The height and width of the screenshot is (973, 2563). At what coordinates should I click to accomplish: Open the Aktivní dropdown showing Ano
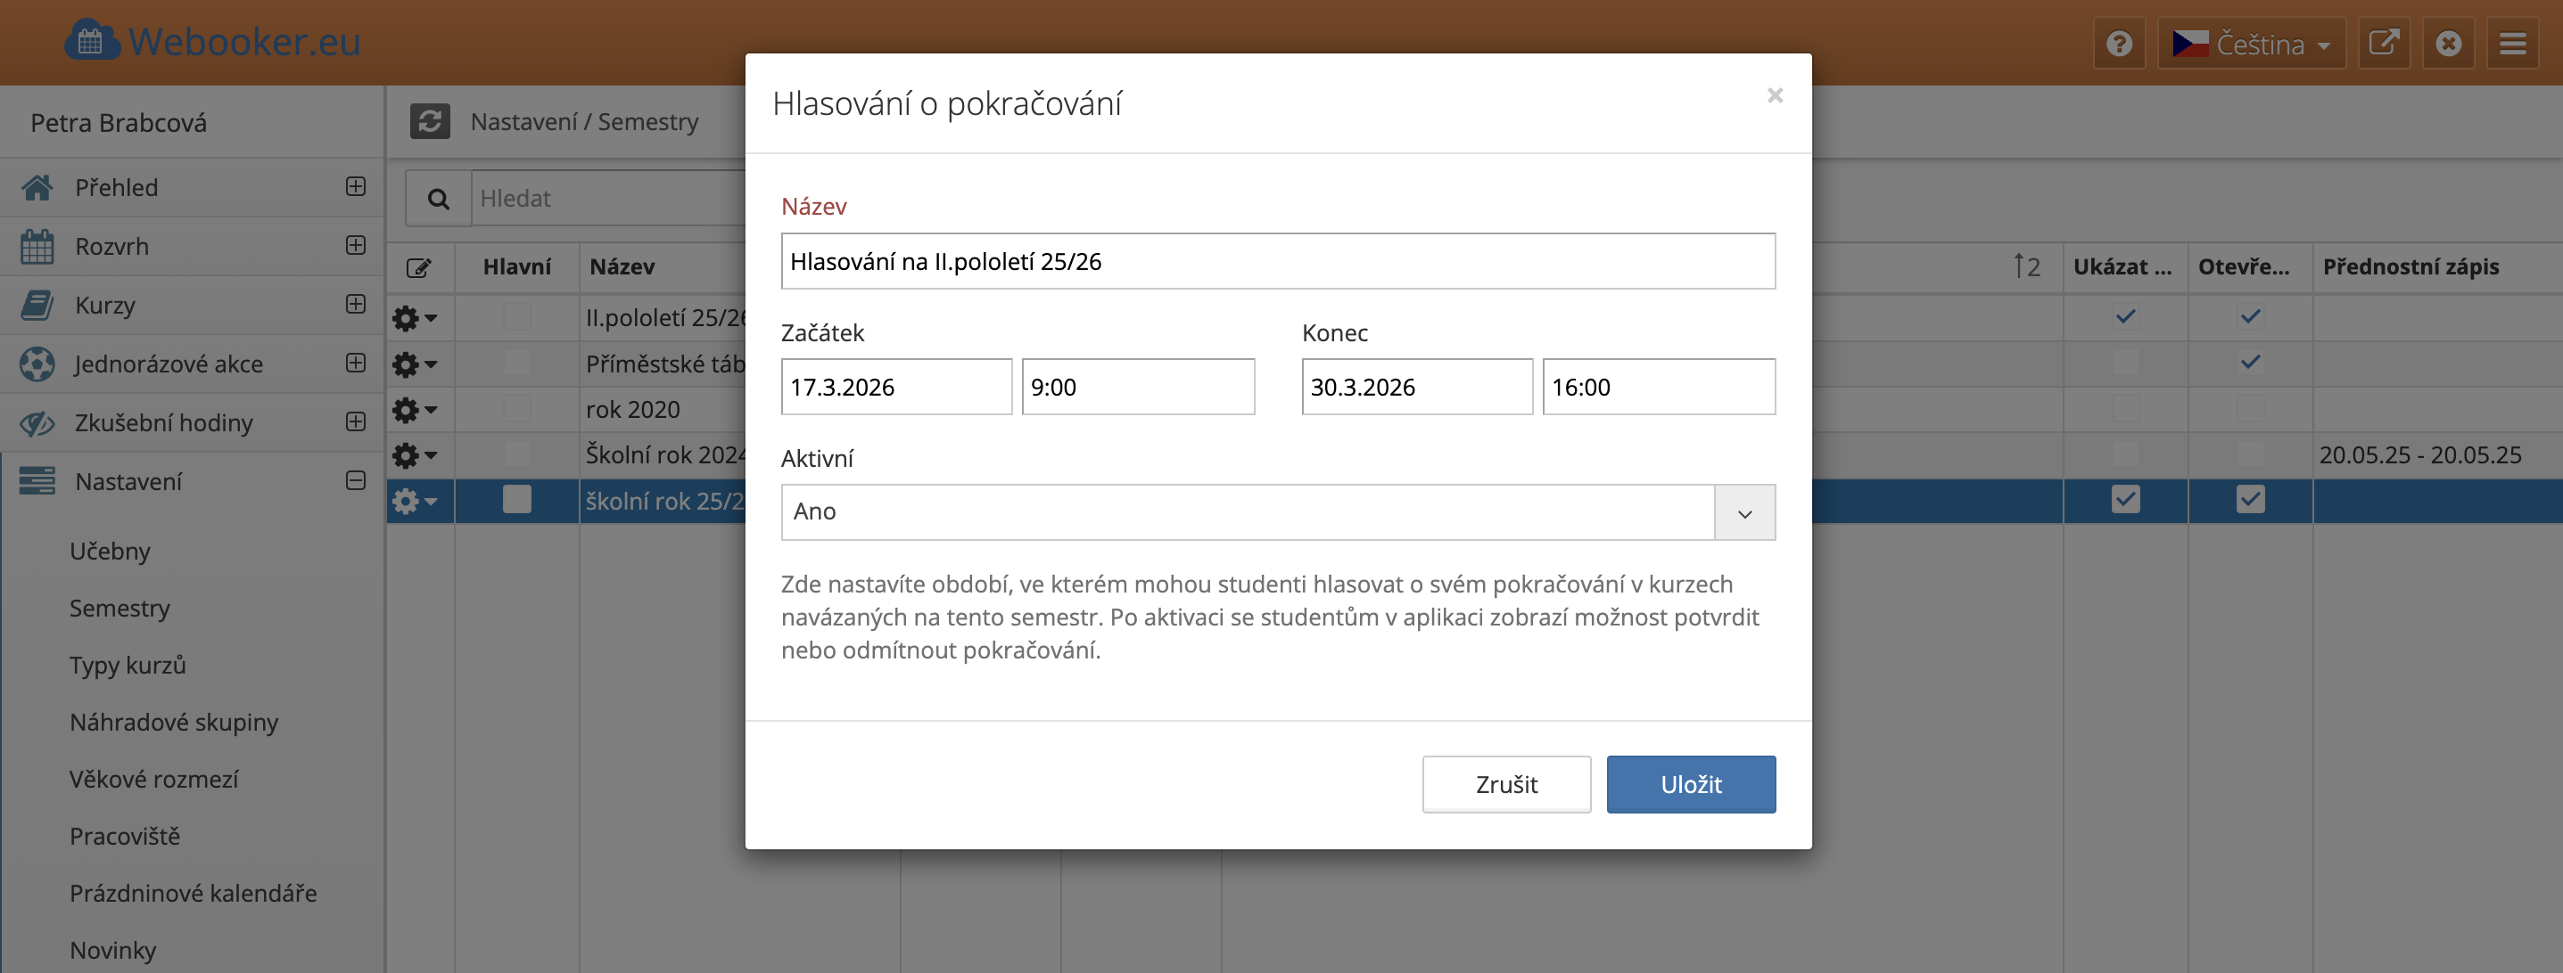click(1276, 511)
